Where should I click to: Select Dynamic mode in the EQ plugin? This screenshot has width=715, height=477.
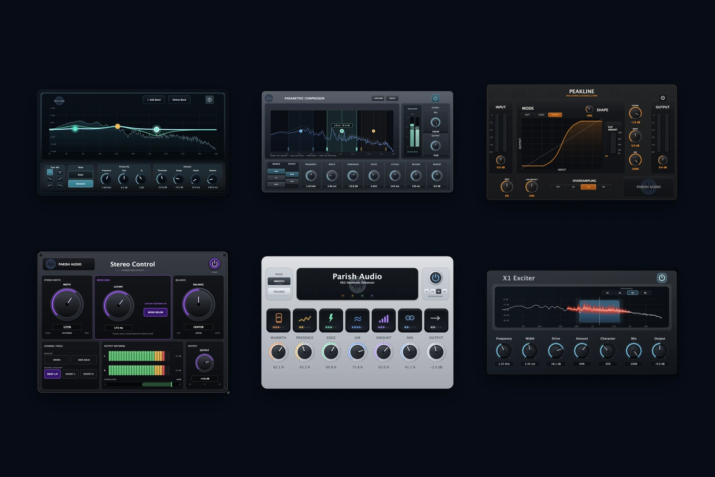pos(81,184)
